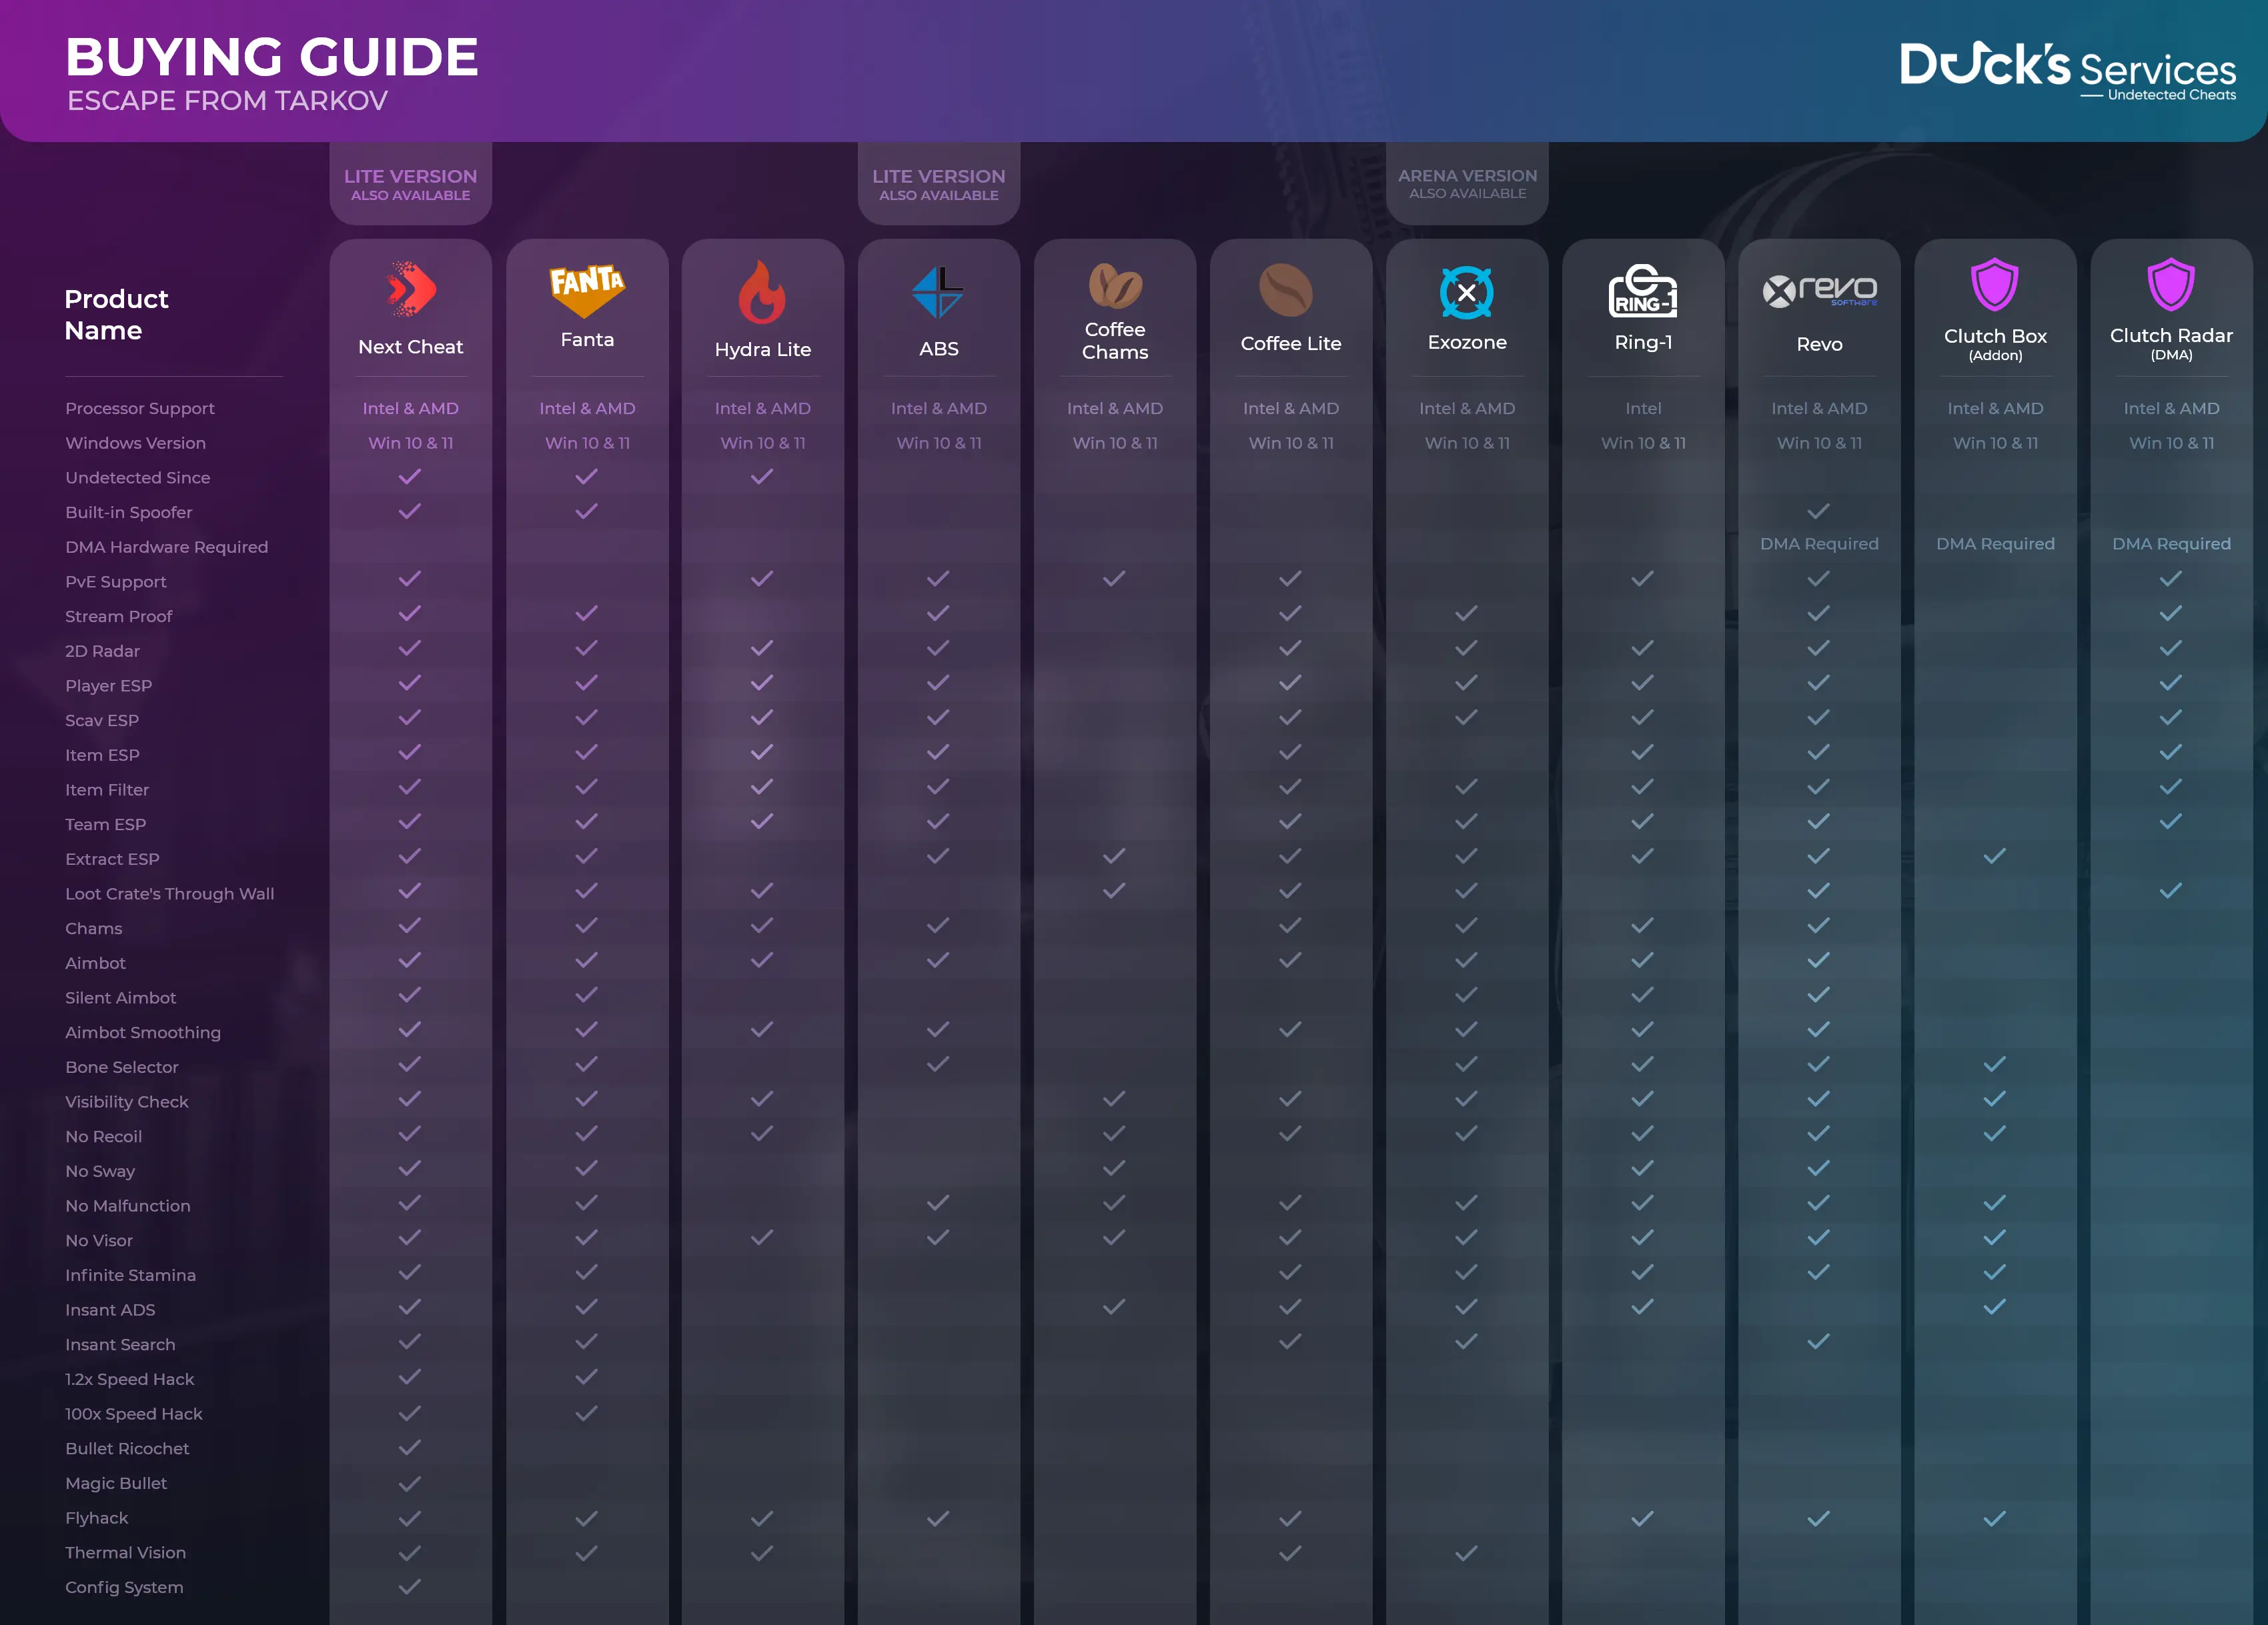Viewport: 2268px width, 1625px height.
Task: Click the Coffee Lite single bean icon
Action: pyautogui.click(x=1286, y=290)
